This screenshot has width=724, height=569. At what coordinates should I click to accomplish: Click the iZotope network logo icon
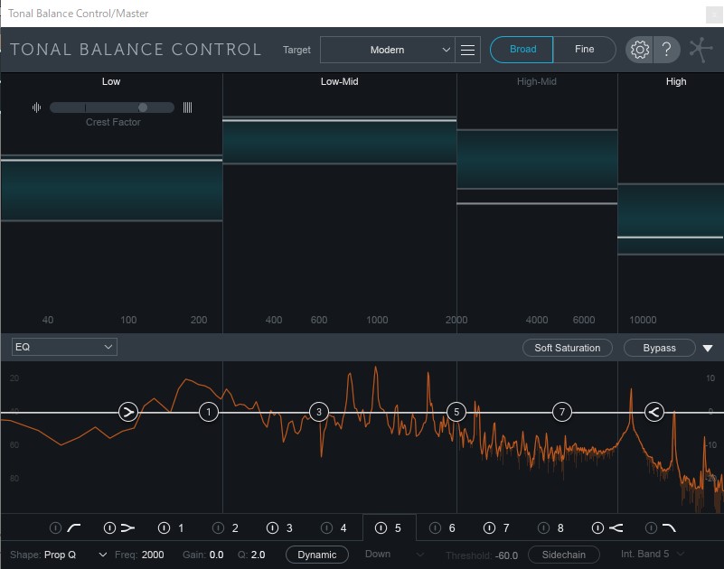point(700,50)
